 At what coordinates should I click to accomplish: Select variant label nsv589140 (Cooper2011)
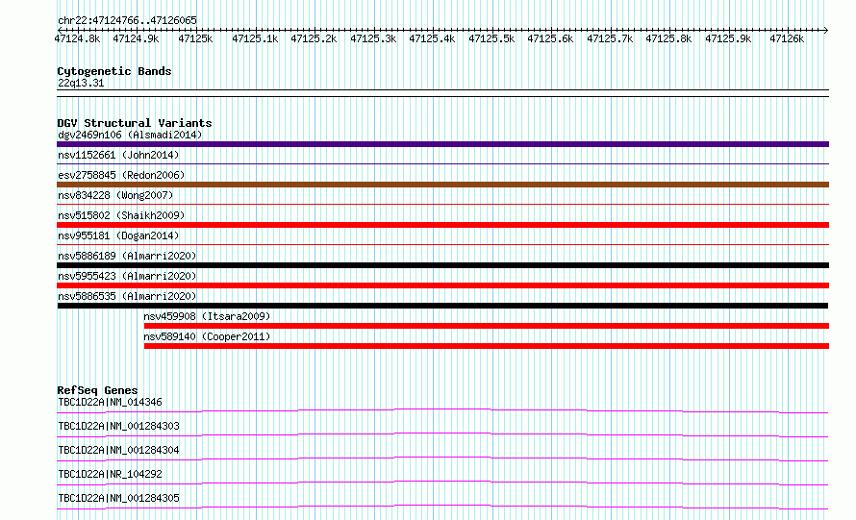207,336
